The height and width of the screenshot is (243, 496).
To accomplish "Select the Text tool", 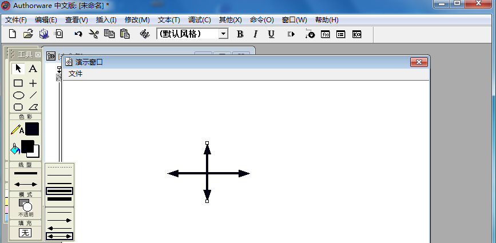I will (x=33, y=69).
